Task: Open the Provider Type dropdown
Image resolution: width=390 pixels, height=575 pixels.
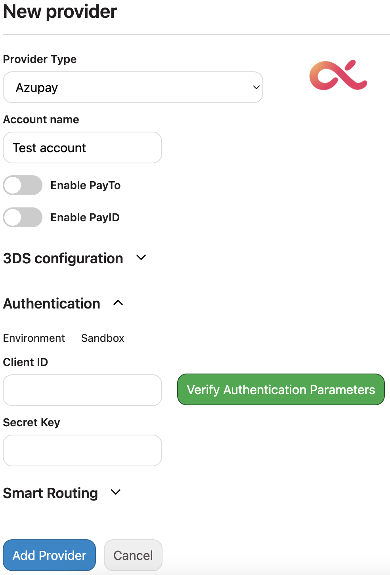Action: pyautogui.click(x=133, y=87)
